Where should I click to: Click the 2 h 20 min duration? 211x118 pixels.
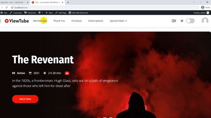(55, 73)
